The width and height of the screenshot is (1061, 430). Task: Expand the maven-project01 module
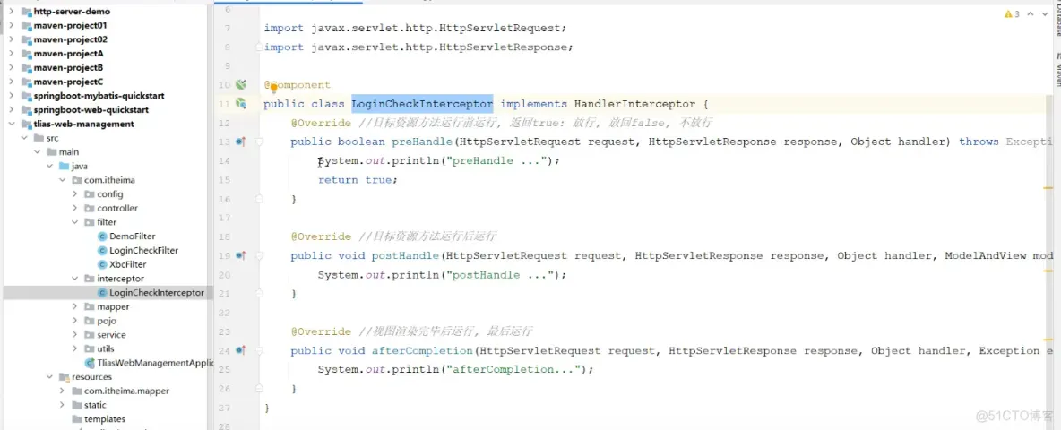pos(12,25)
